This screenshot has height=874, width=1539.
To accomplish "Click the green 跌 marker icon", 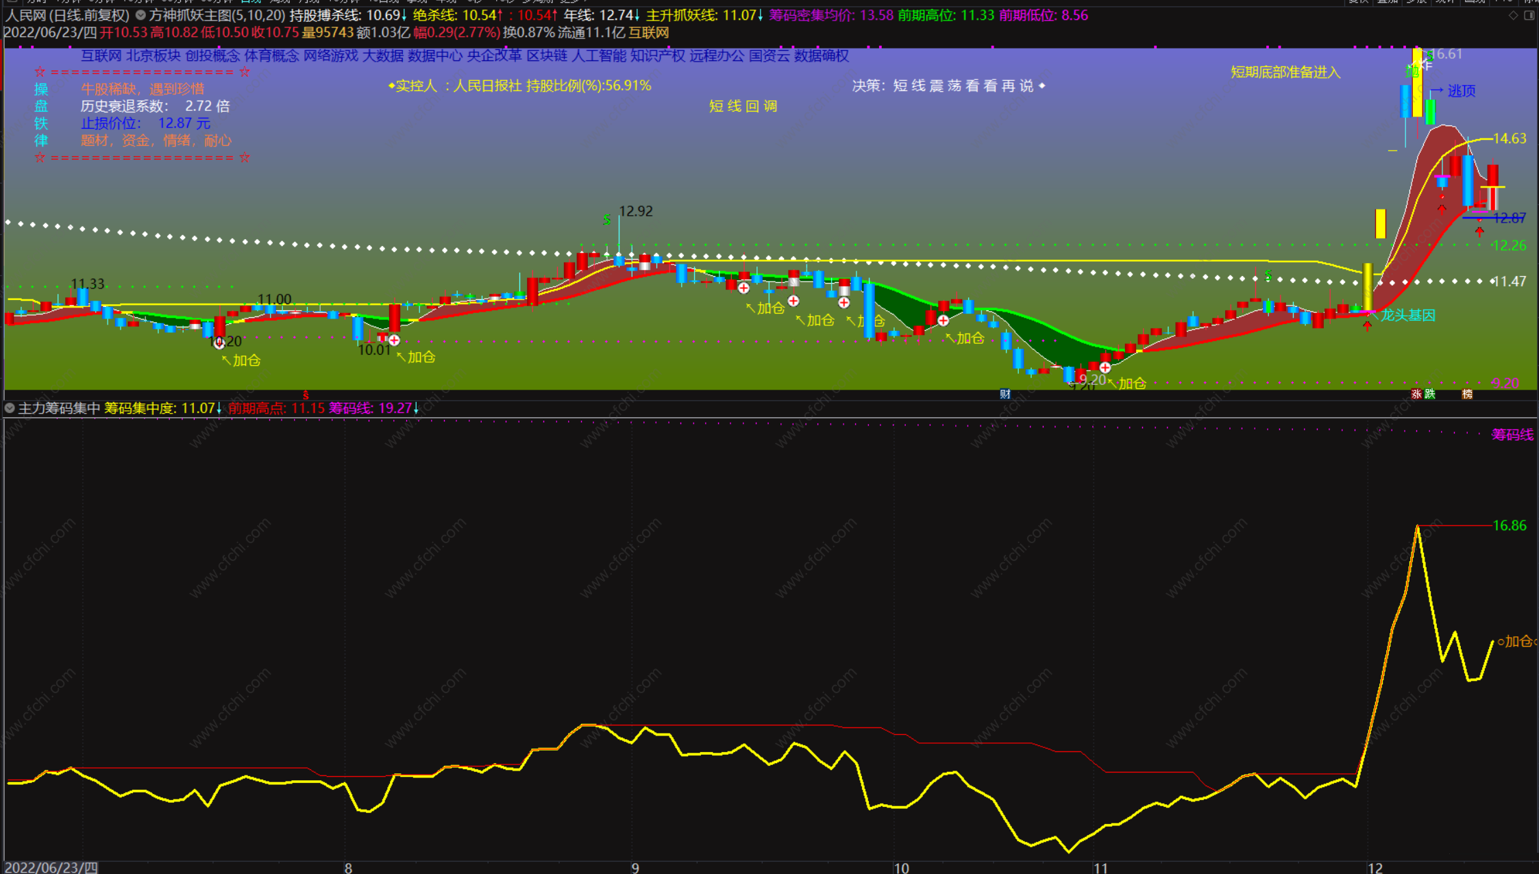I will click(1429, 394).
